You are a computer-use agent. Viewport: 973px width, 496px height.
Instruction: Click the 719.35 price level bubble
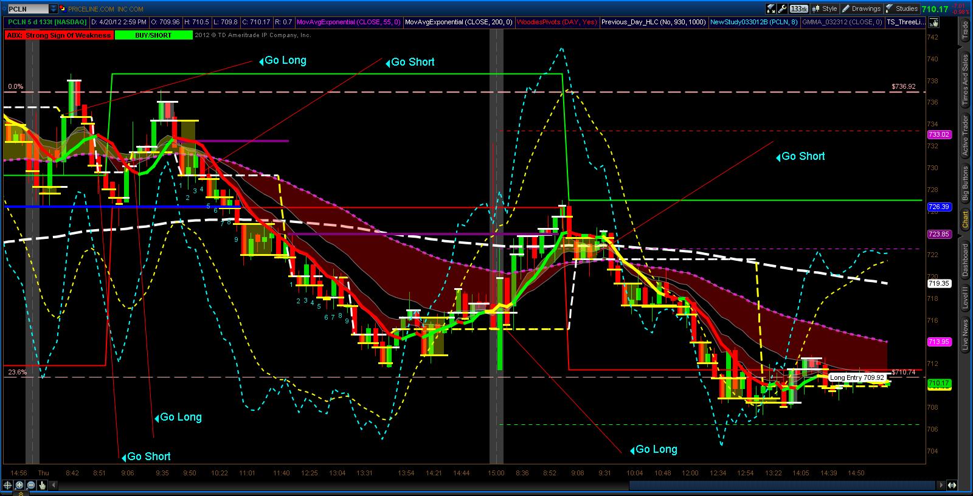click(x=938, y=283)
